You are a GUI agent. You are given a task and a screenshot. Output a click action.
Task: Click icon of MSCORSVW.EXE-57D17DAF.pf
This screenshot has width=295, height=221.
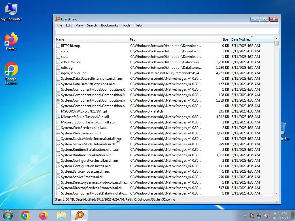point(58,111)
